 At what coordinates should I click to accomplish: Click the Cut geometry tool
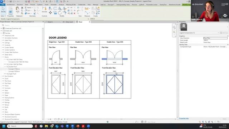point(28,10)
